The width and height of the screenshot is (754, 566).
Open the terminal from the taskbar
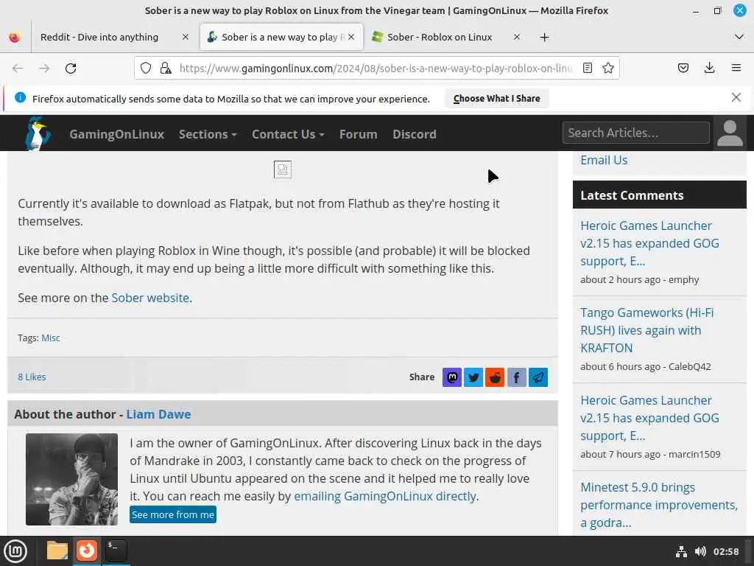[x=116, y=551]
